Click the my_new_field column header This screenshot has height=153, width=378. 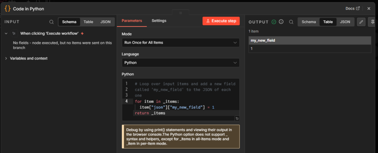click(x=310, y=41)
